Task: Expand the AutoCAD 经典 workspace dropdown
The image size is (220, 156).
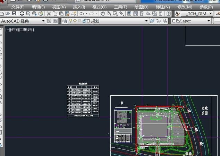Action: point(43,21)
